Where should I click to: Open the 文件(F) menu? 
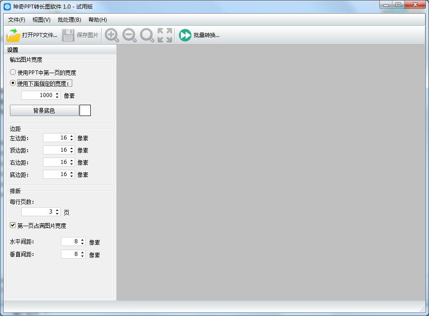[x=16, y=20]
